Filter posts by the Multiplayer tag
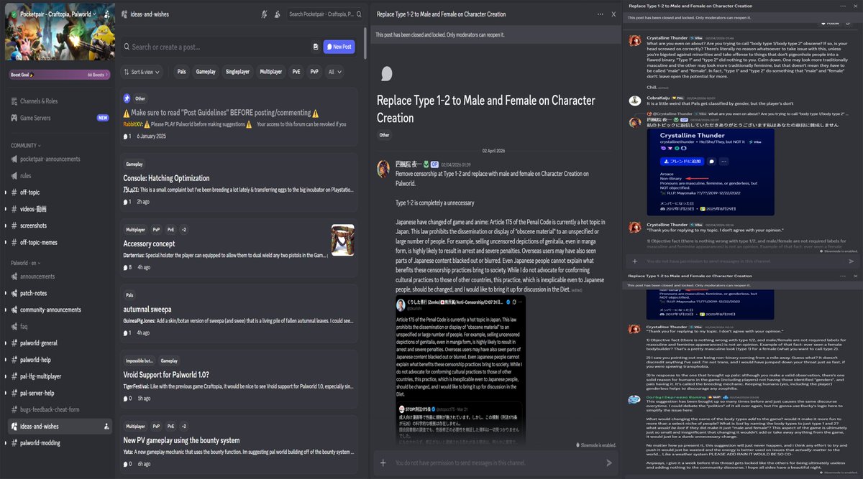 [x=271, y=72]
